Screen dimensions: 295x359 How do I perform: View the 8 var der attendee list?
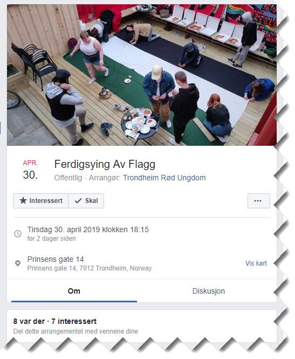pyautogui.click(x=29, y=321)
